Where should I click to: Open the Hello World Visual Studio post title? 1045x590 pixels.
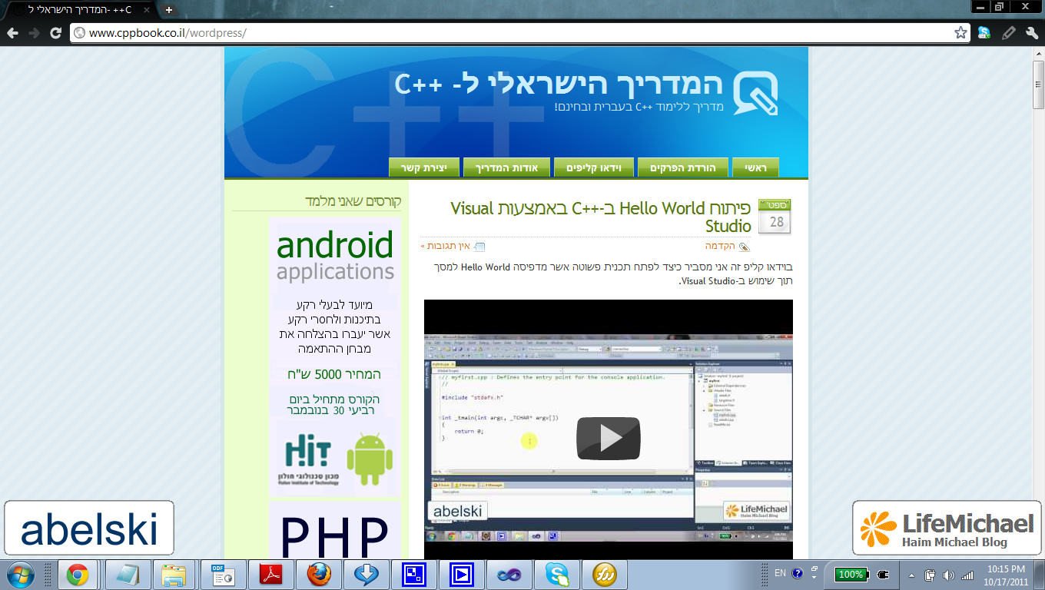tap(601, 217)
